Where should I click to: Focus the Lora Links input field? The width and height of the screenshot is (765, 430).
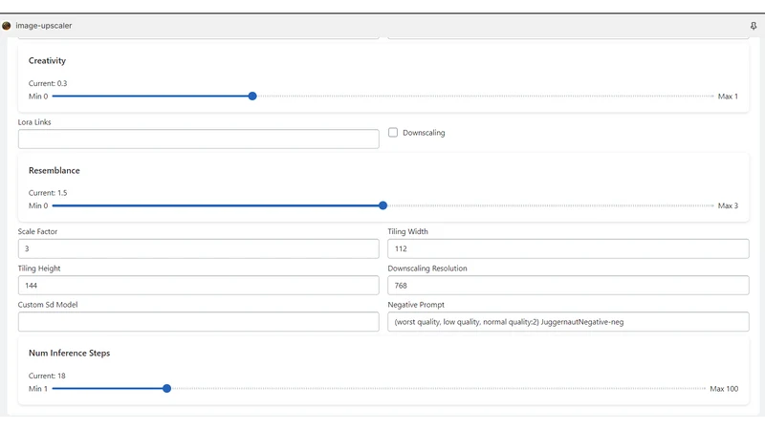(199, 139)
